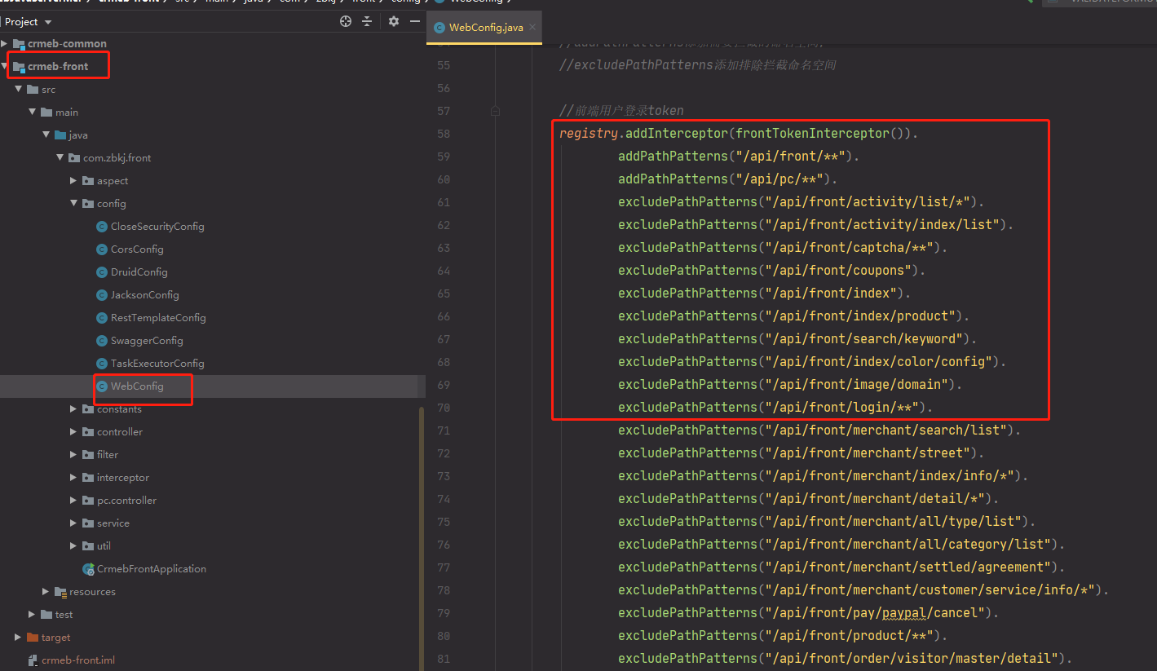This screenshot has height=671, width=1157.
Task: Expand the controller package arrow
Action: pyautogui.click(x=74, y=431)
